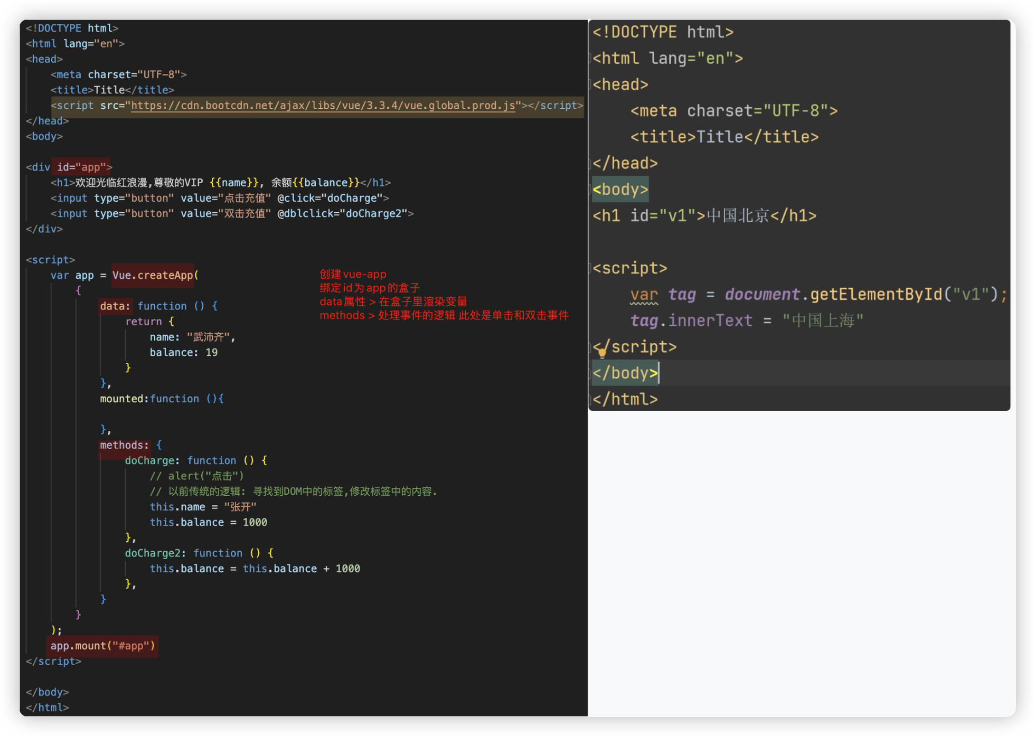1035x736 pixels.
Task: Click the highlighted methods: property key
Action: point(124,445)
